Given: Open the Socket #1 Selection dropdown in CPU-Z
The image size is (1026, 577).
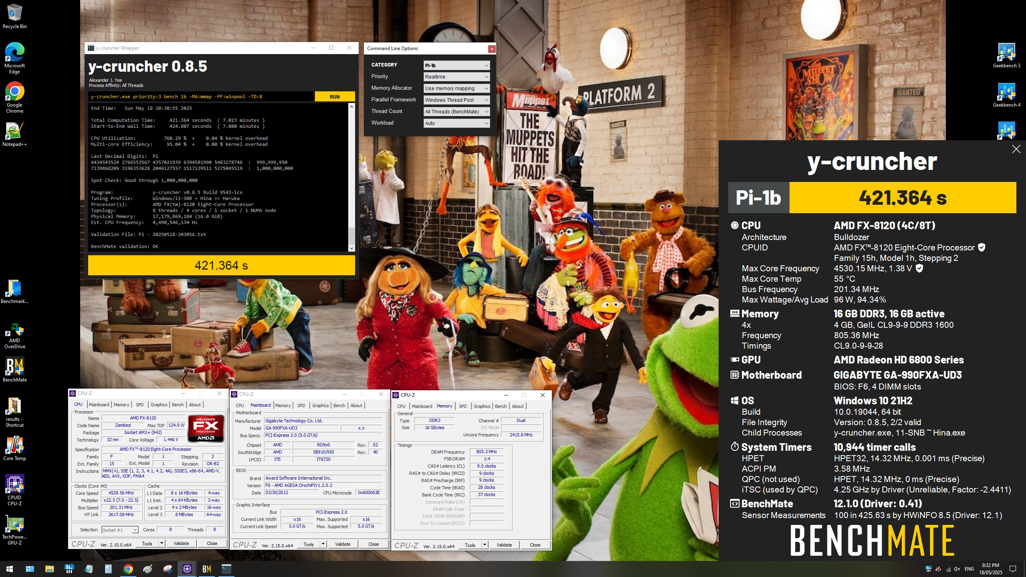Looking at the screenshot, I should click(x=120, y=530).
